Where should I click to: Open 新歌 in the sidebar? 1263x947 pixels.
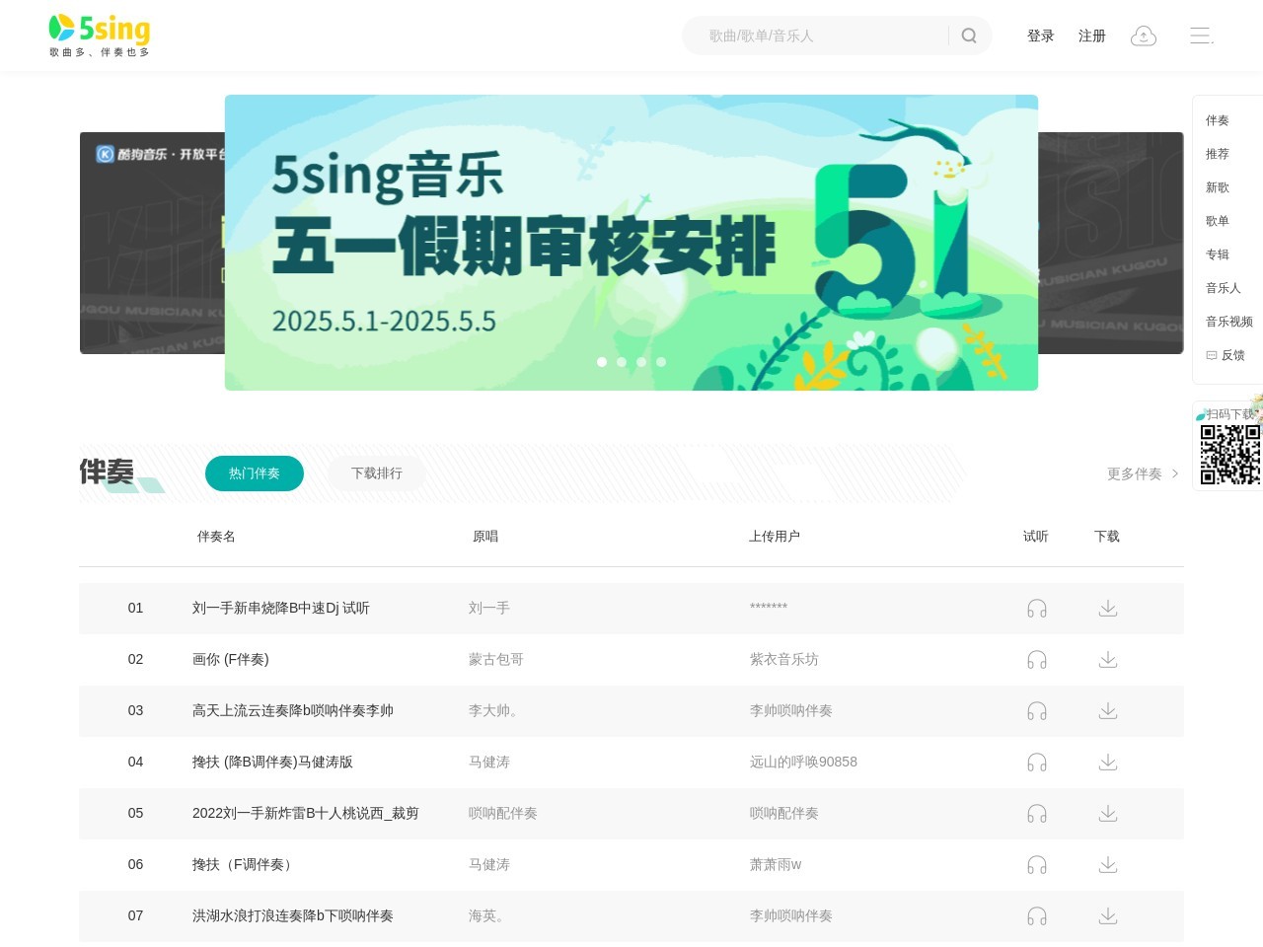[x=1217, y=187]
